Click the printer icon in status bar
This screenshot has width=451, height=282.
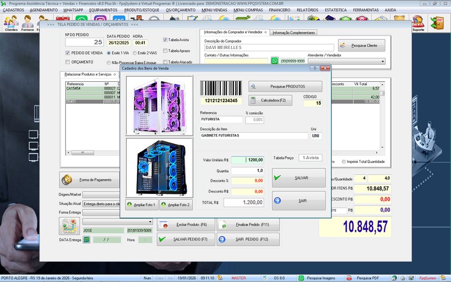pos(403,278)
